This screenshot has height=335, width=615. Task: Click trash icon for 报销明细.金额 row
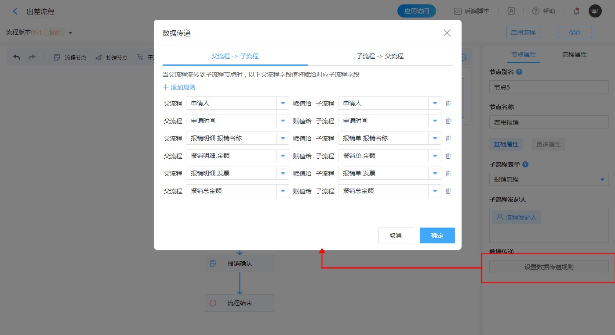click(x=448, y=156)
